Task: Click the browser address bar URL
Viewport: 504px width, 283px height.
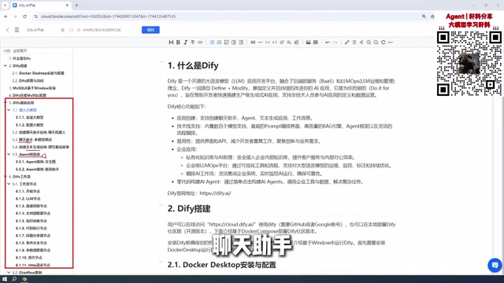Action: click(x=108, y=17)
